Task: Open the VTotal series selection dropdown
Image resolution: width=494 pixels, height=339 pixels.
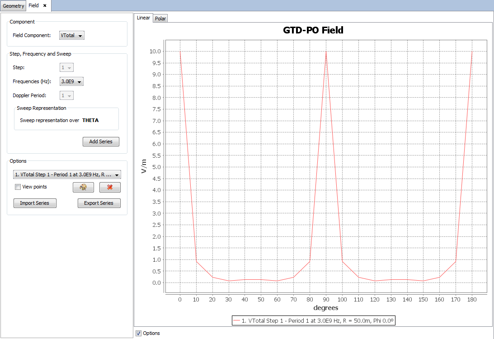Action: coord(67,174)
